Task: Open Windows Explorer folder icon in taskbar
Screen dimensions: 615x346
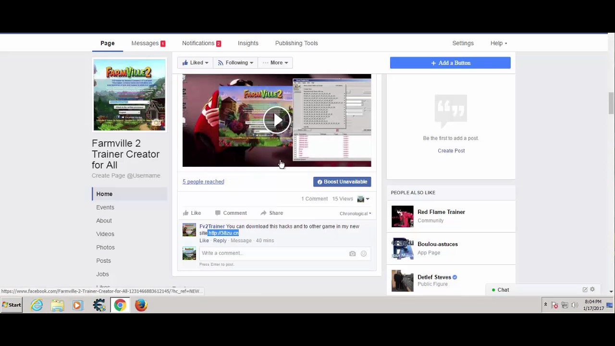Action: click(58, 305)
